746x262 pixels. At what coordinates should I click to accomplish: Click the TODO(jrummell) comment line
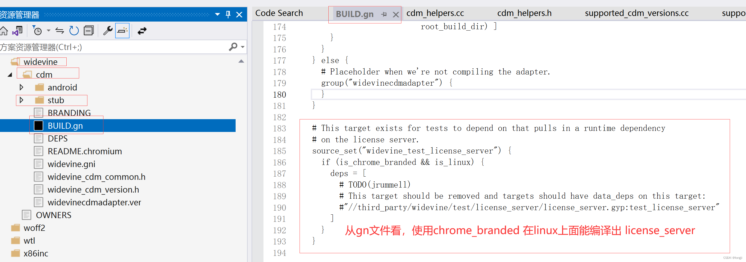[375, 185]
